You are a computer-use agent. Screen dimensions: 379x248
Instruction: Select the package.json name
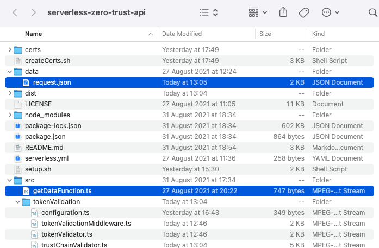[x=45, y=137]
